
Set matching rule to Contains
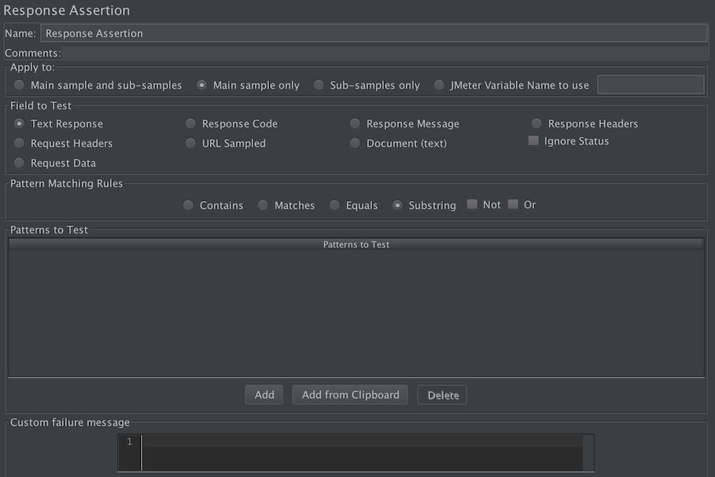[188, 205]
